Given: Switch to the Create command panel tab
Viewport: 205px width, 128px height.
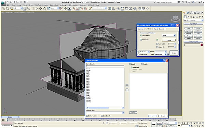Looking at the screenshot, I should [184, 13].
